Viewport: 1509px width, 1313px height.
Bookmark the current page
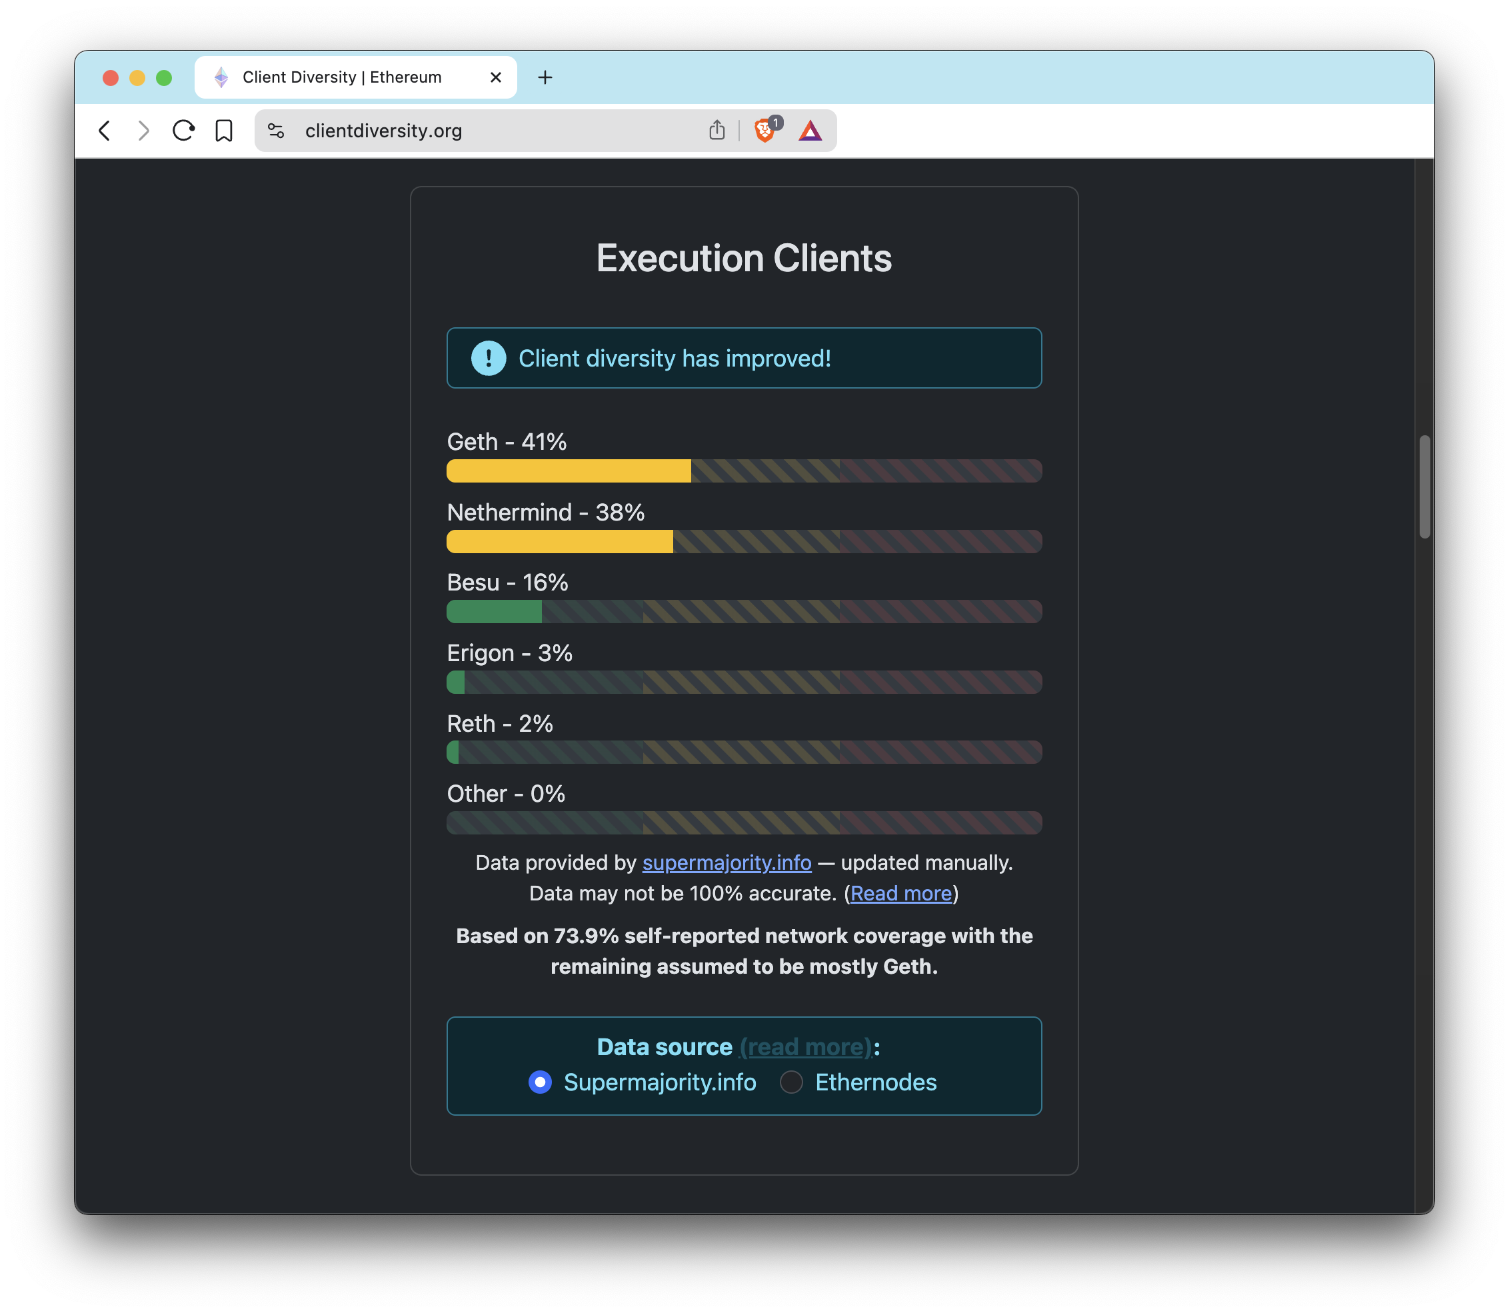coord(224,131)
